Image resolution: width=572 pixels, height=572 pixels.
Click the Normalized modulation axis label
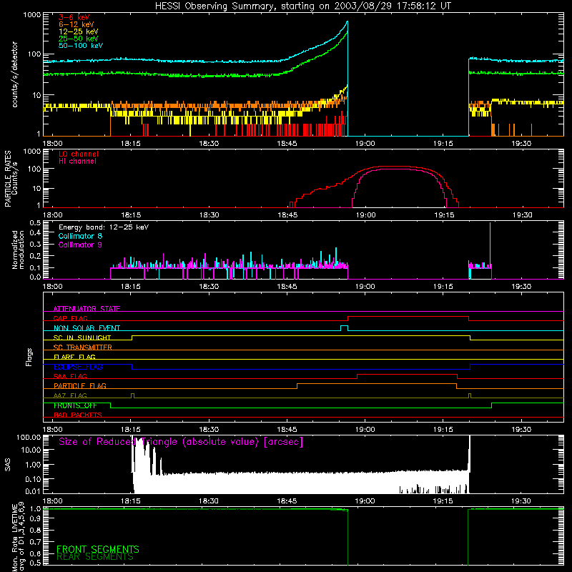pyautogui.click(x=18, y=250)
